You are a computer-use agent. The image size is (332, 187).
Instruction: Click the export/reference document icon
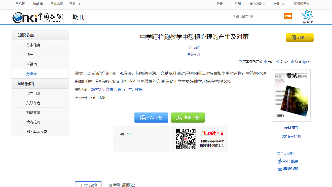pyautogui.click(x=240, y=62)
